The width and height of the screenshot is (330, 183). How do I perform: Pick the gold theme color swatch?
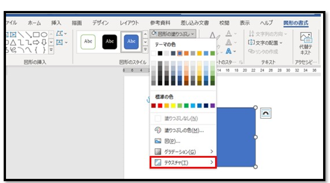199,53
